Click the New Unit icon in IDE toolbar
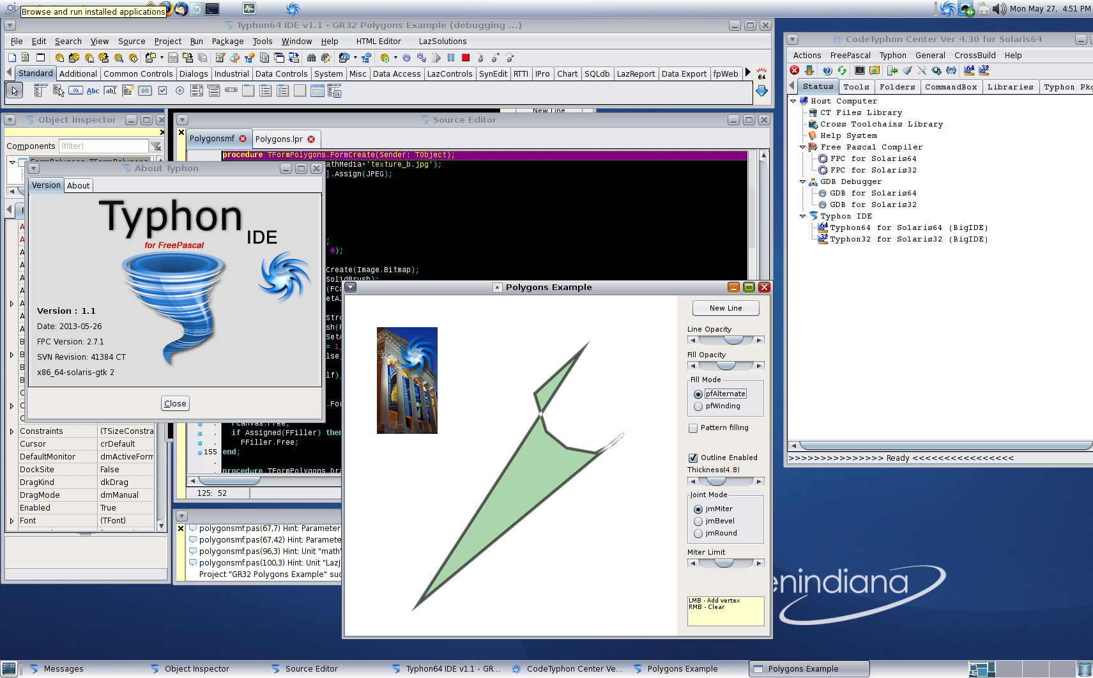This screenshot has width=1093, height=678. (x=26, y=58)
